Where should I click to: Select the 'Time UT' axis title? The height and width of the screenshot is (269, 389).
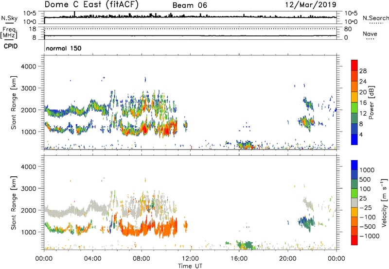point(190,266)
